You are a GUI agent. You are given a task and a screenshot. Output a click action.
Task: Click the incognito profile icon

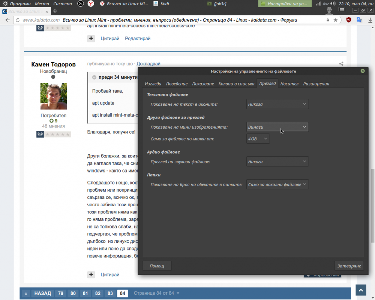point(329,11)
